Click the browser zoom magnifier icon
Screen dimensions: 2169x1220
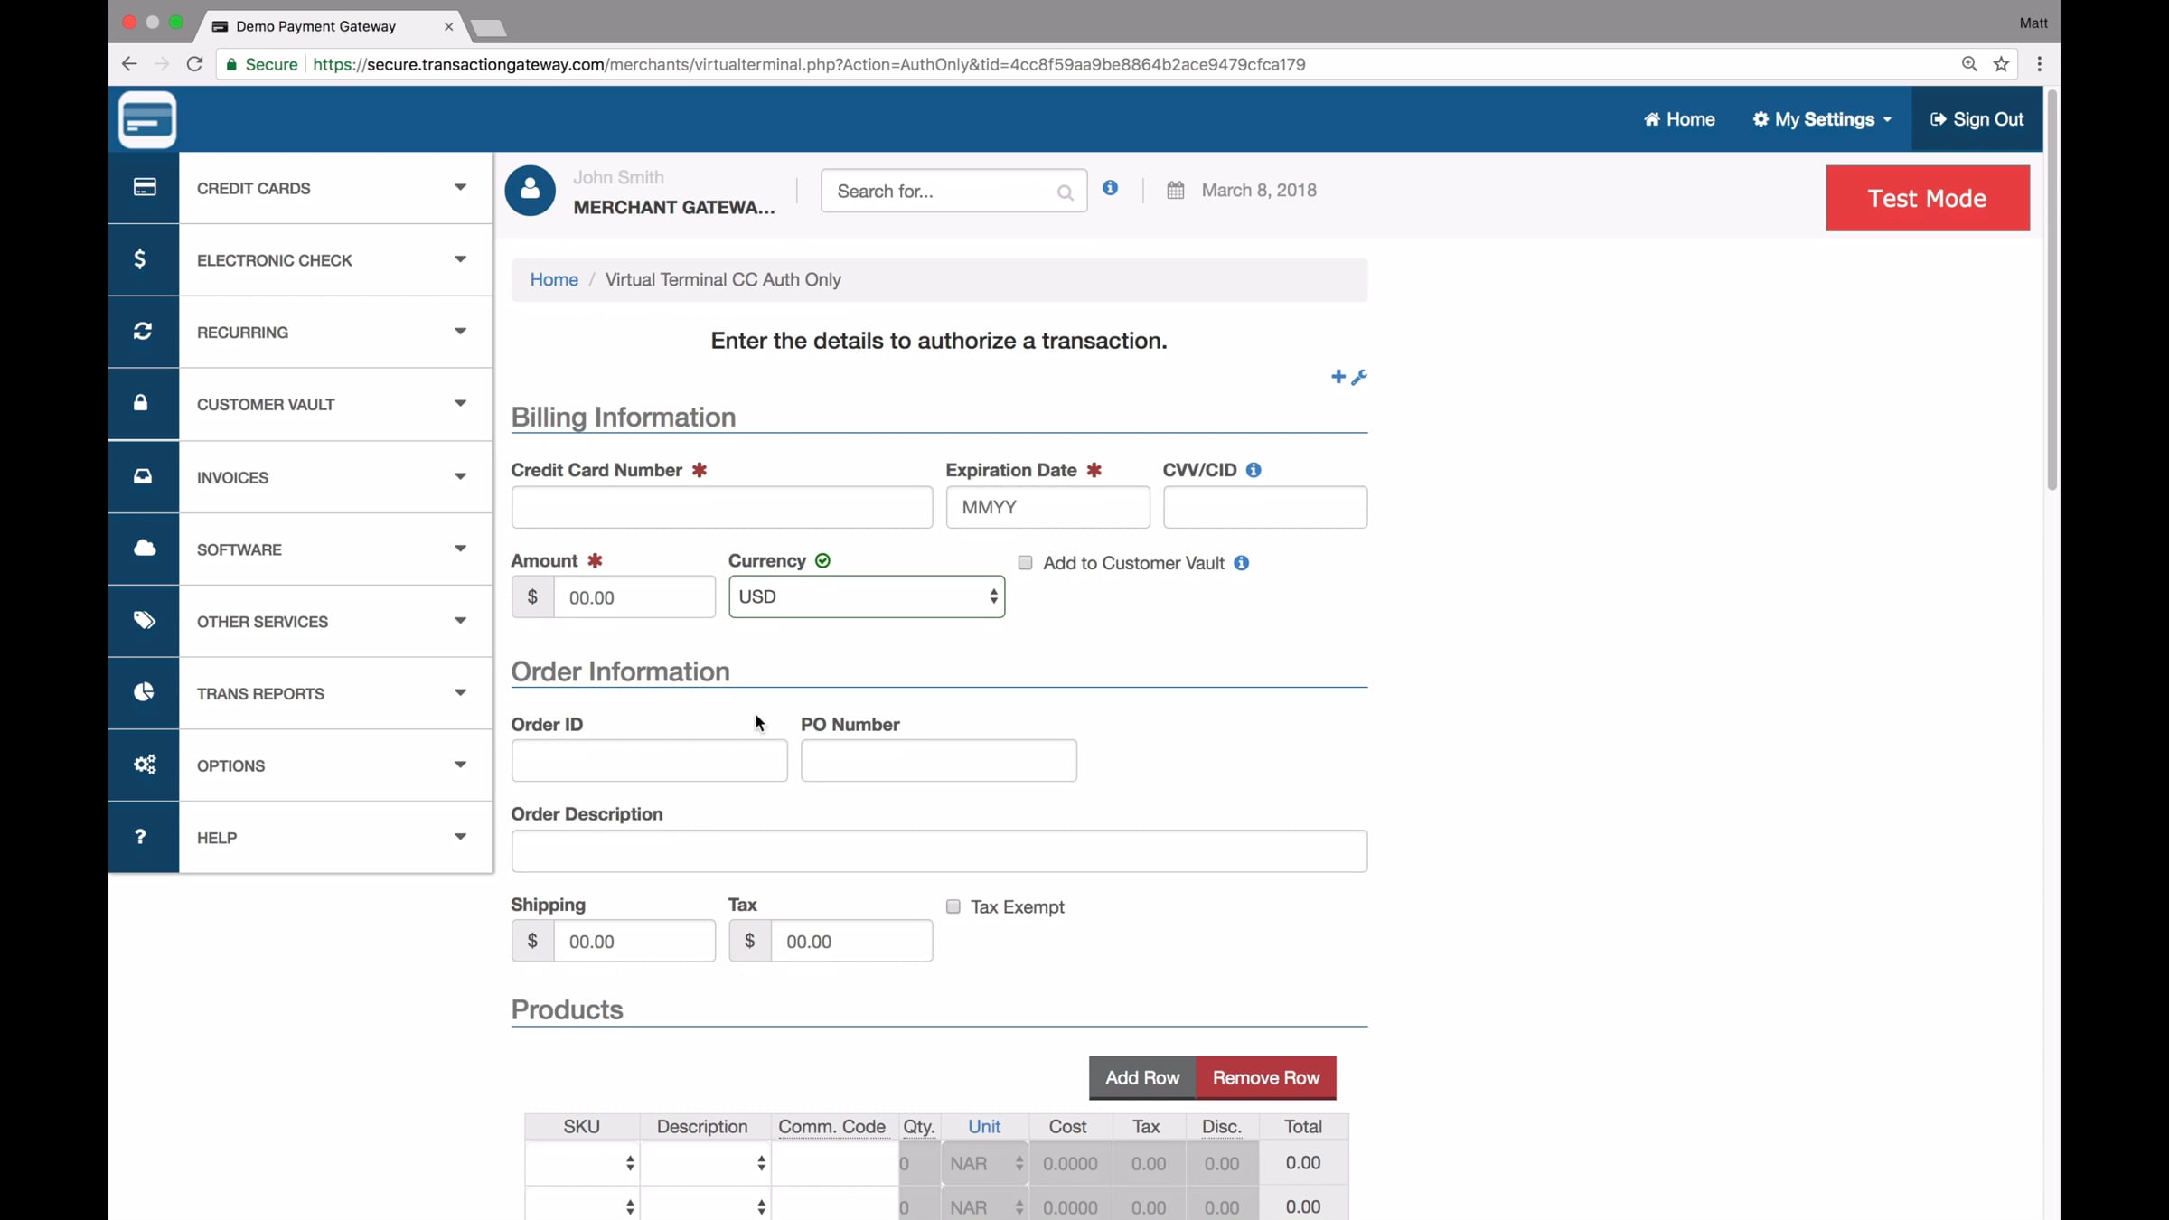[x=1970, y=64]
